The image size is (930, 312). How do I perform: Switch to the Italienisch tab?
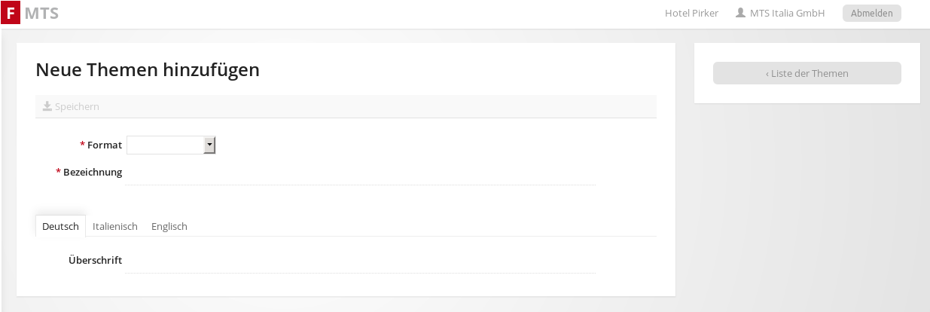click(x=115, y=226)
